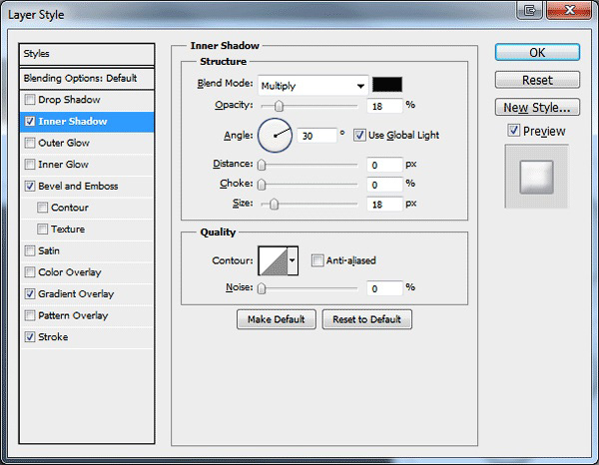Select the Outer Glow style label
This screenshot has width=599, height=465.
click(x=64, y=143)
